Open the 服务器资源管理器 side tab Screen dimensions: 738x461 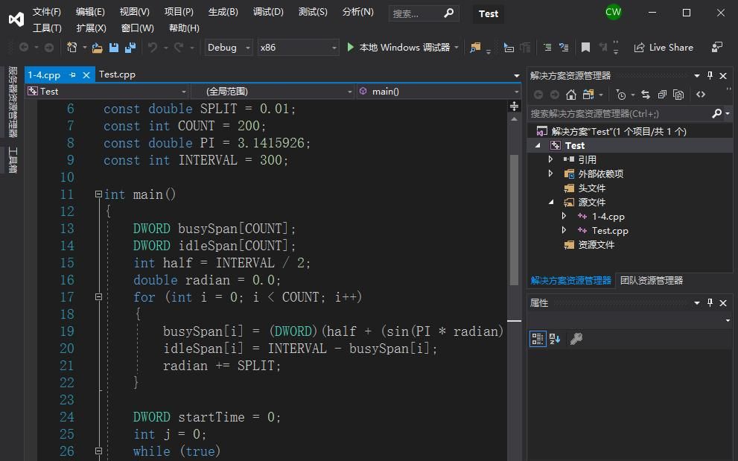[x=13, y=102]
